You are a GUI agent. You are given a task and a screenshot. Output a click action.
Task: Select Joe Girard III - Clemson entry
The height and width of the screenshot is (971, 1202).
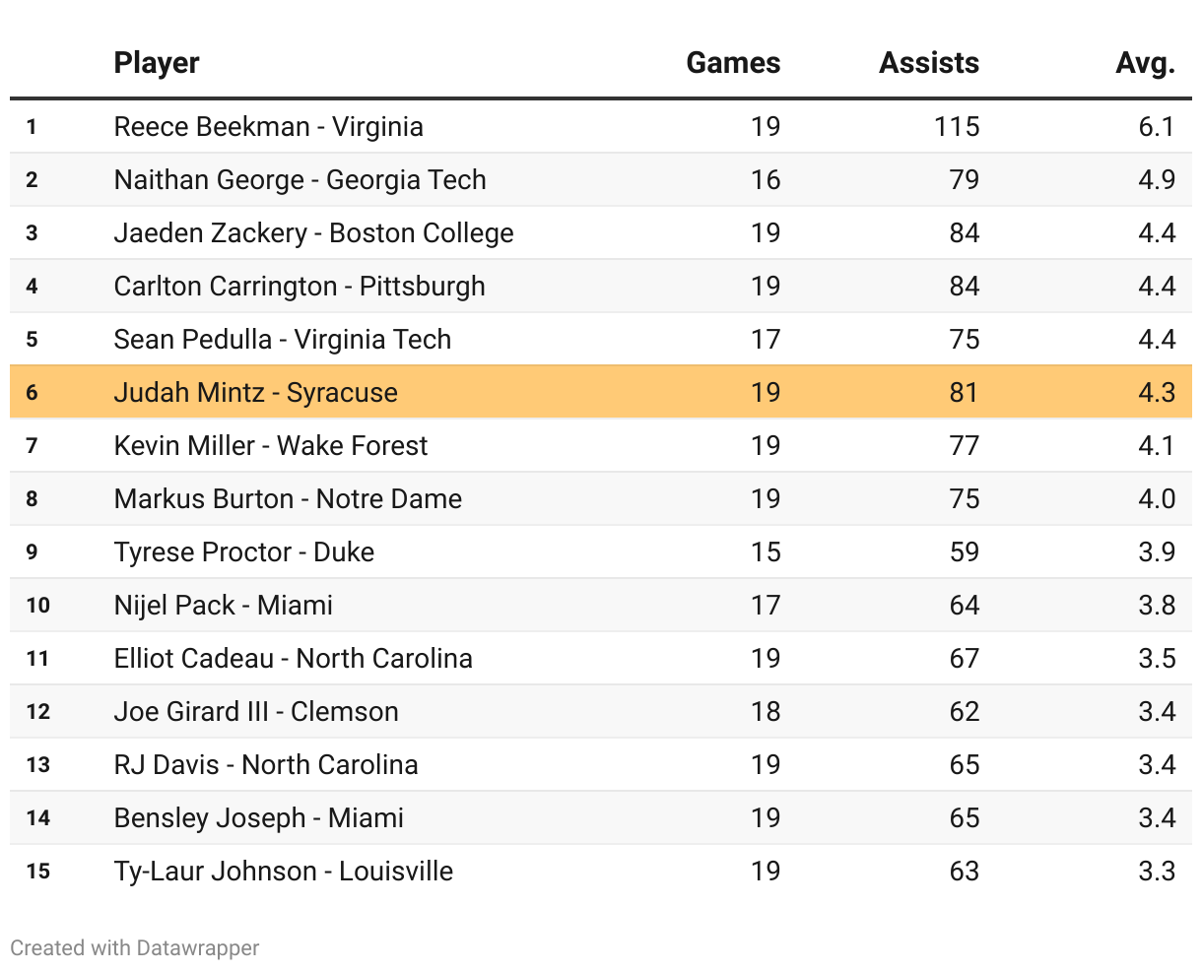[x=256, y=712]
